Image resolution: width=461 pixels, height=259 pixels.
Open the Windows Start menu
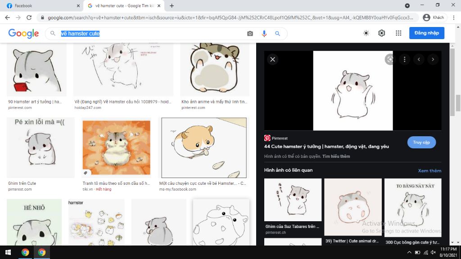[8, 252]
